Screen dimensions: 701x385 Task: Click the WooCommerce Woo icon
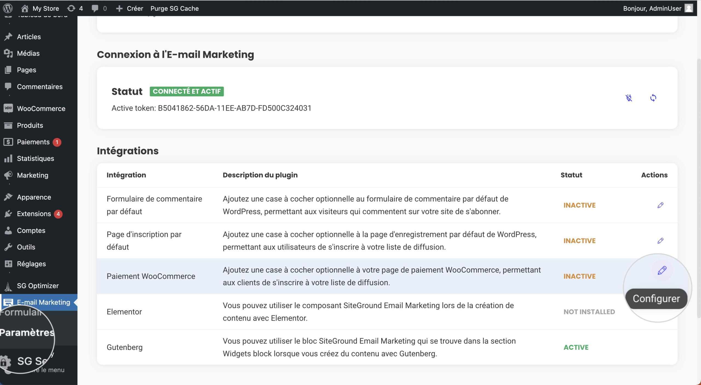click(x=8, y=108)
